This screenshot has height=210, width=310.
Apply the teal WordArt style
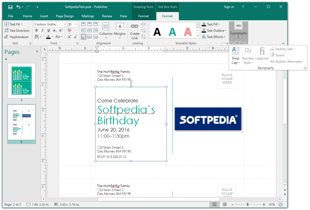click(x=172, y=31)
